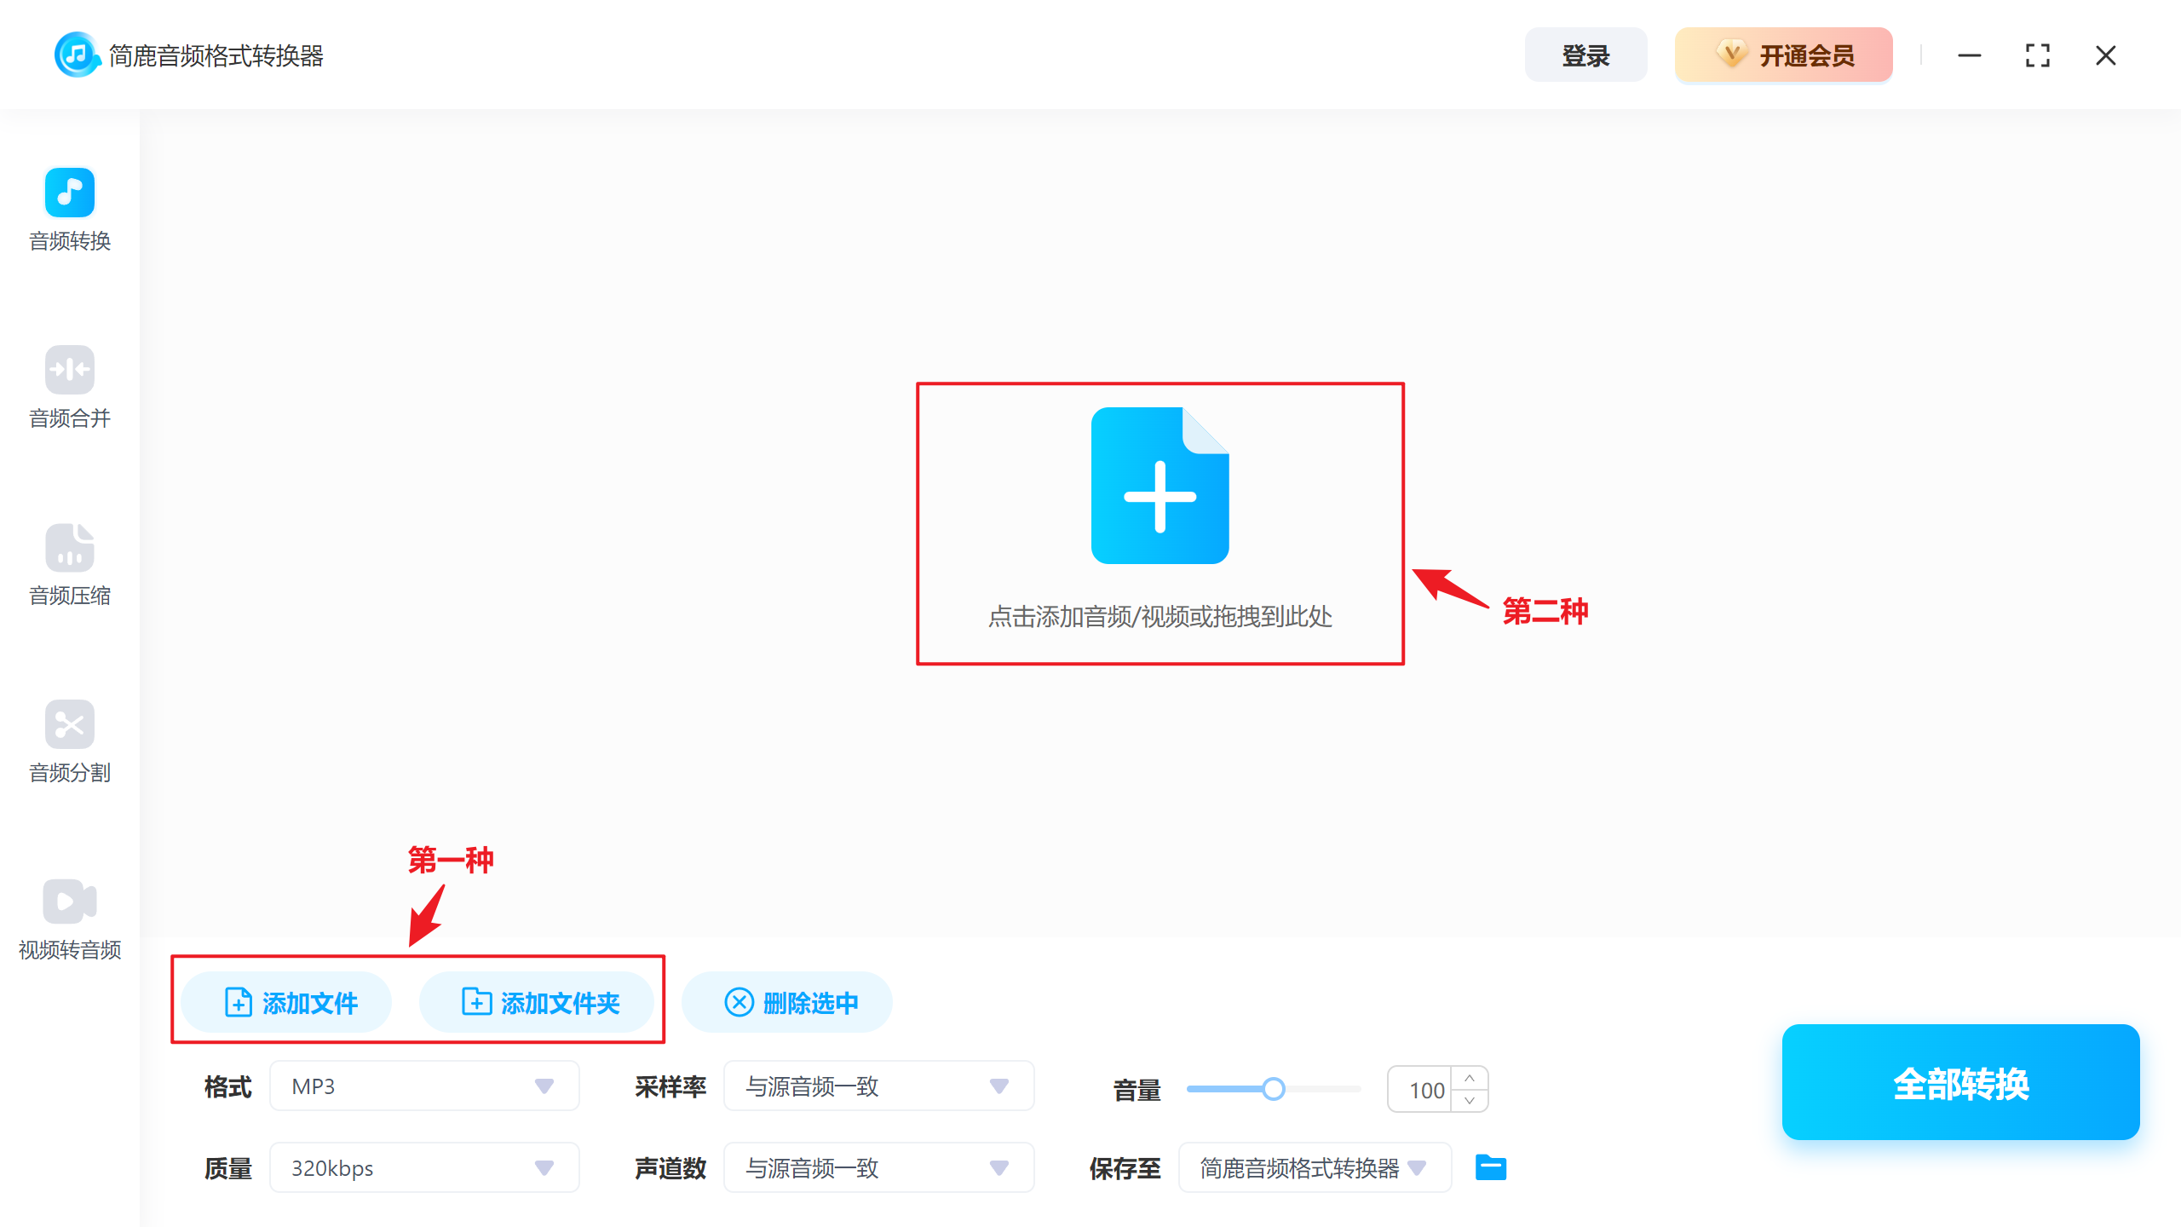Select the 音频分割 splitting tool
Viewport: 2181px width, 1227px height.
69,741
